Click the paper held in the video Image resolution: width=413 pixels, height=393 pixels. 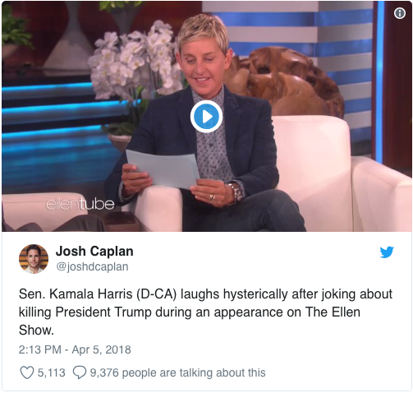click(x=163, y=169)
